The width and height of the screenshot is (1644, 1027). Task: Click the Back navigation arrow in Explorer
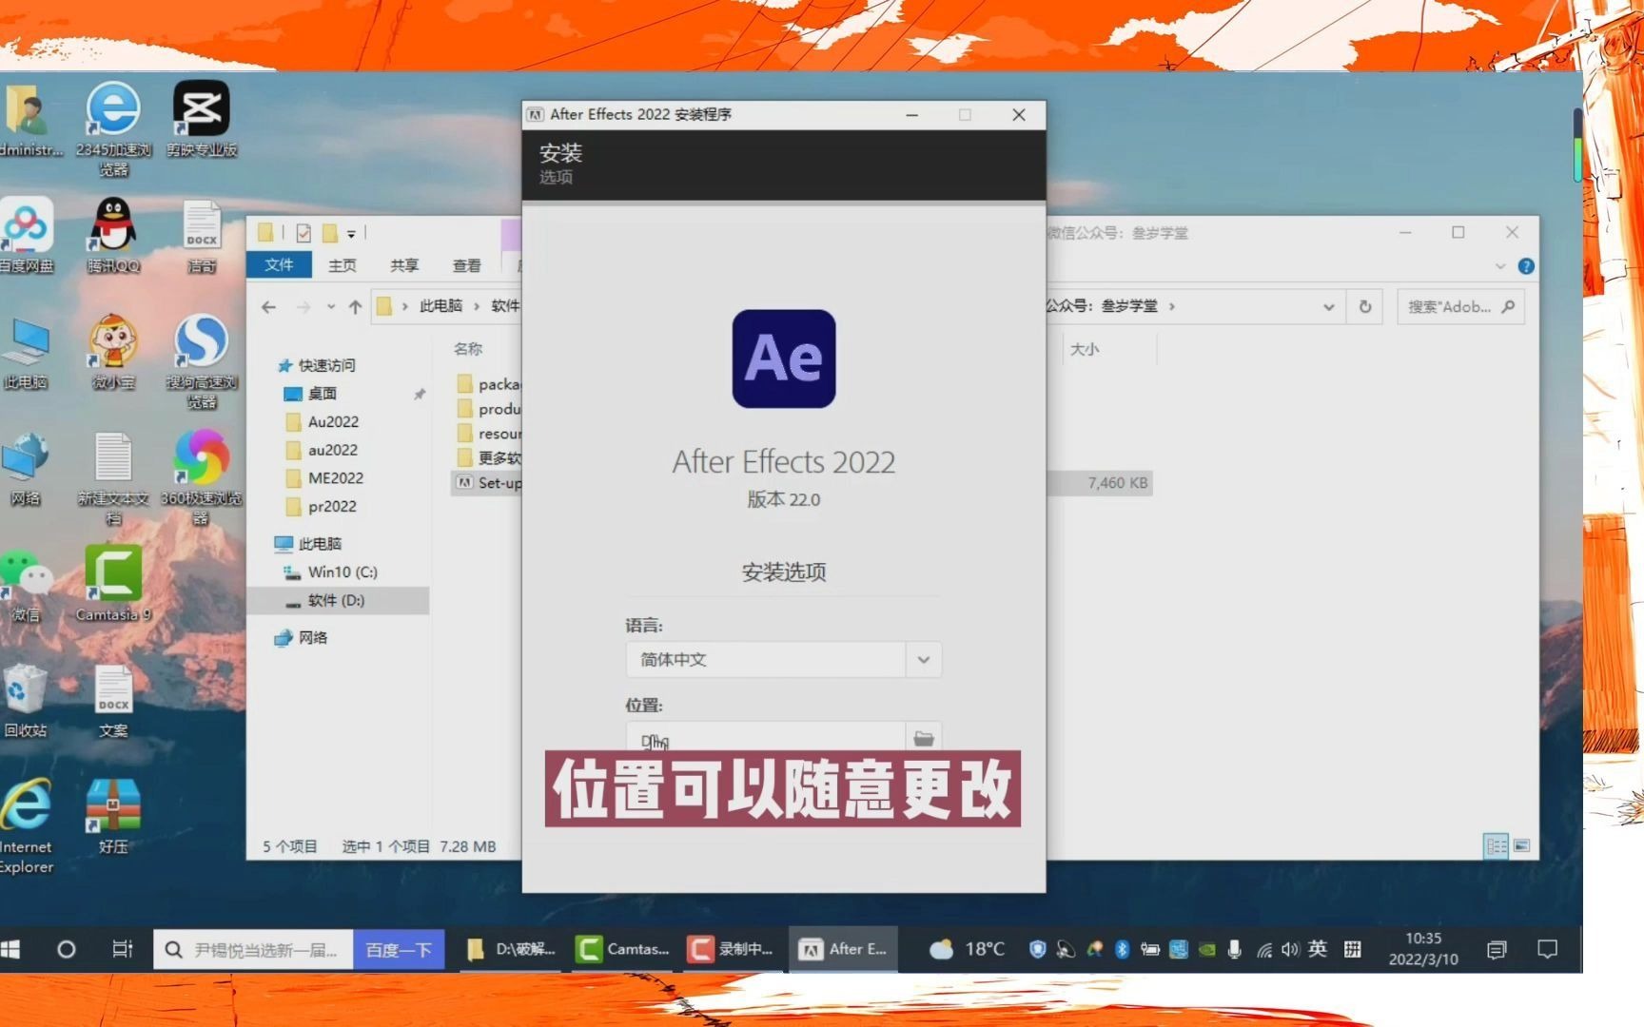[x=267, y=306]
